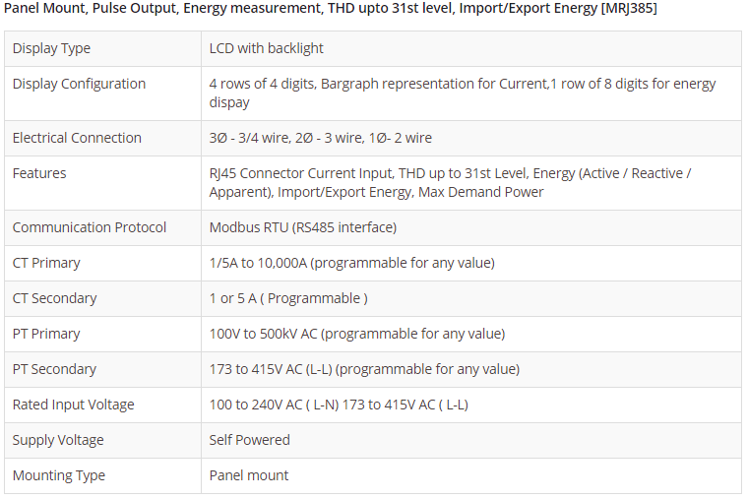Click the 'Panel mount' mounting type value
Viewport: 748px width, 499px height.
249,475
